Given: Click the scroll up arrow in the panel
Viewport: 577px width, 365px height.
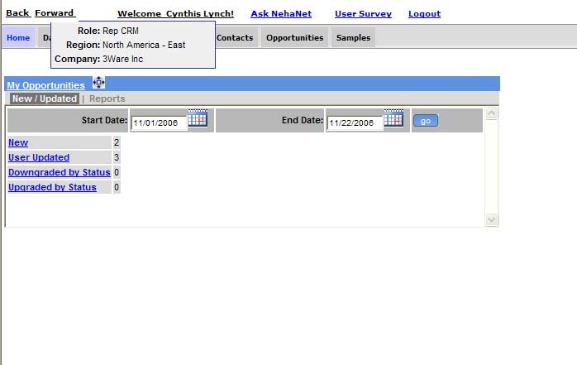Looking at the screenshot, I should point(492,113).
